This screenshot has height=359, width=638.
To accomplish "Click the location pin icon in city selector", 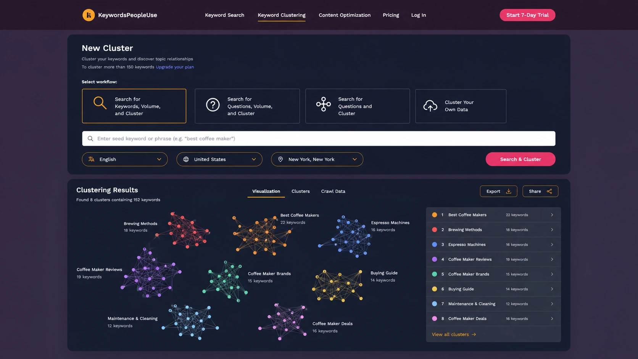I will [x=280, y=159].
